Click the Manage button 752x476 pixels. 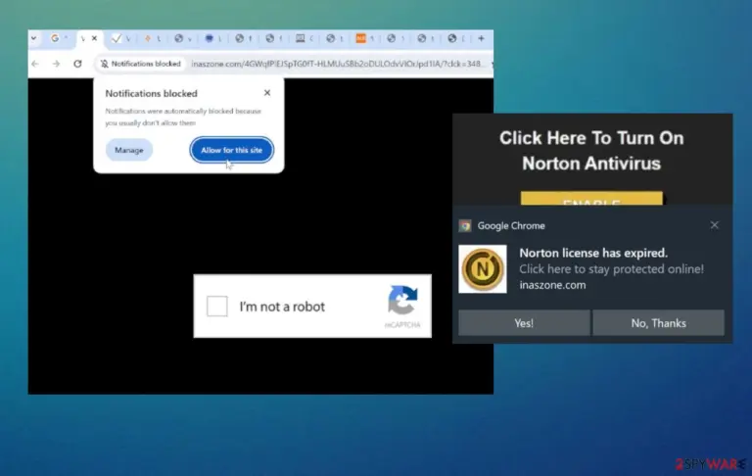[129, 150]
